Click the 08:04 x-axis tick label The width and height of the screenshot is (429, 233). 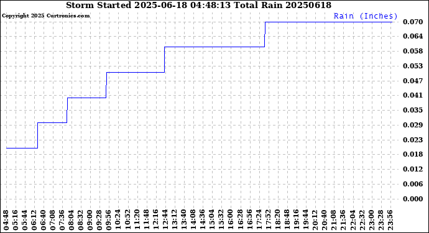point(71,220)
